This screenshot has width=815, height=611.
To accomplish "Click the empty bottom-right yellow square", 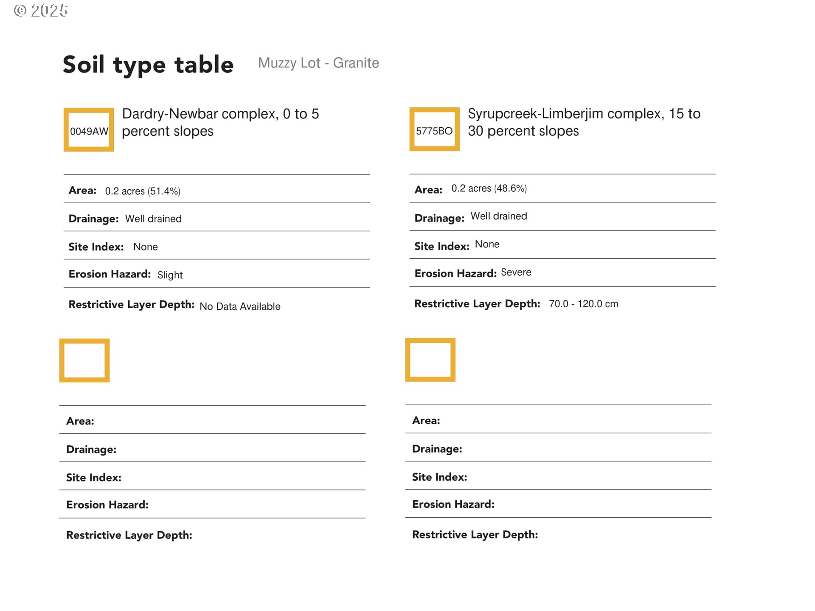I will point(430,360).
